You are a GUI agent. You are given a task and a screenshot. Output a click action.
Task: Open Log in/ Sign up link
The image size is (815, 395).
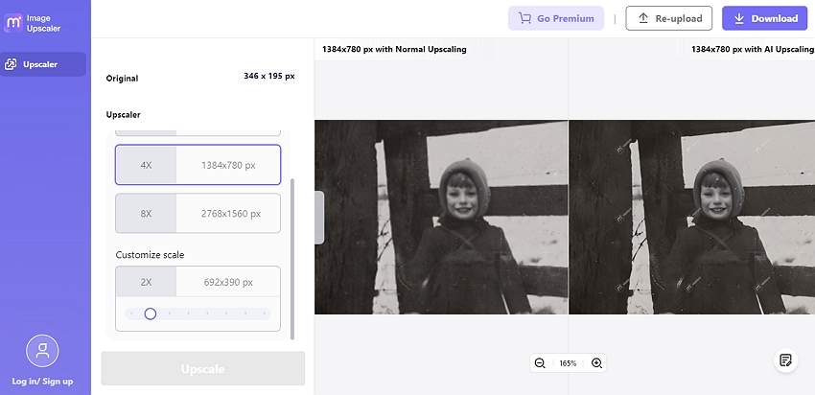(x=42, y=381)
